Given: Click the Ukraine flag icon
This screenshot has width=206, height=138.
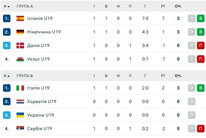Looking at the screenshot, I should click(x=20, y=115).
